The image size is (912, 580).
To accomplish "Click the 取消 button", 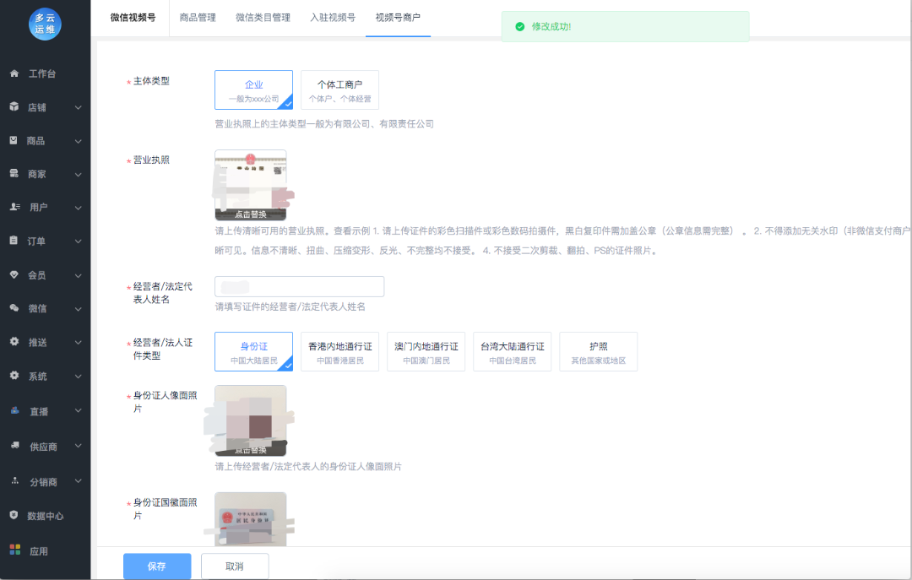I will click(235, 566).
